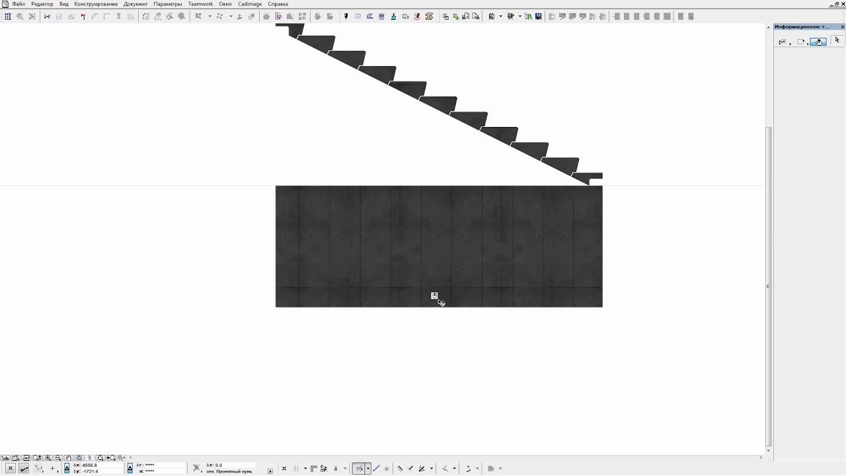846x476 pixels.
Task: Select the staircase element in the view
Action: (x=440, y=104)
